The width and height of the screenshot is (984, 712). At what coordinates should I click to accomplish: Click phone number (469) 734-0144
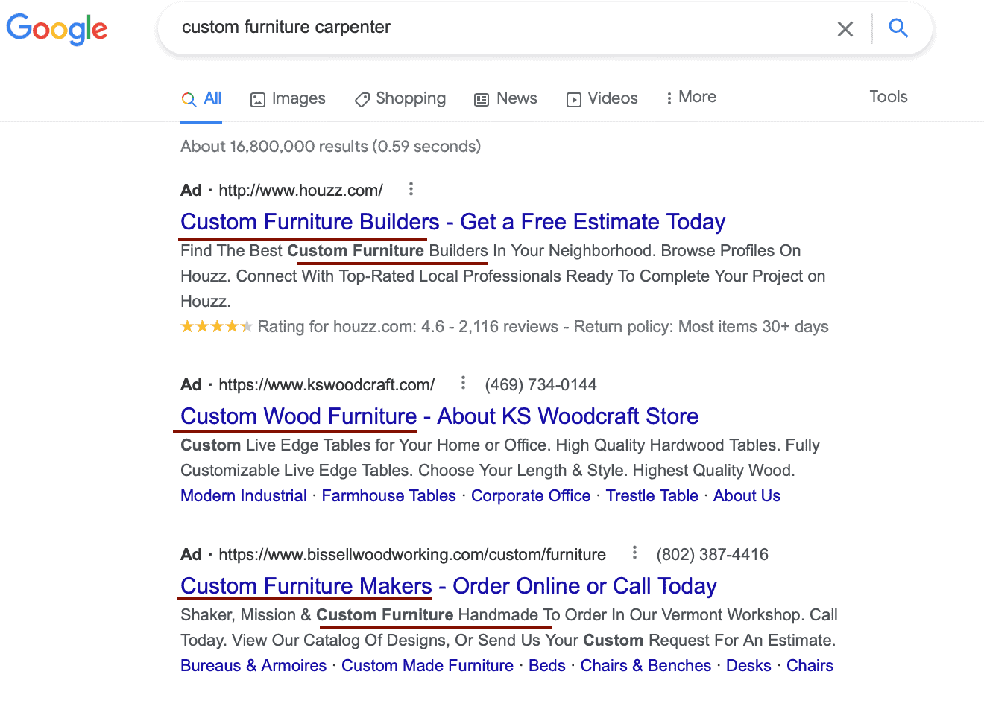540,385
